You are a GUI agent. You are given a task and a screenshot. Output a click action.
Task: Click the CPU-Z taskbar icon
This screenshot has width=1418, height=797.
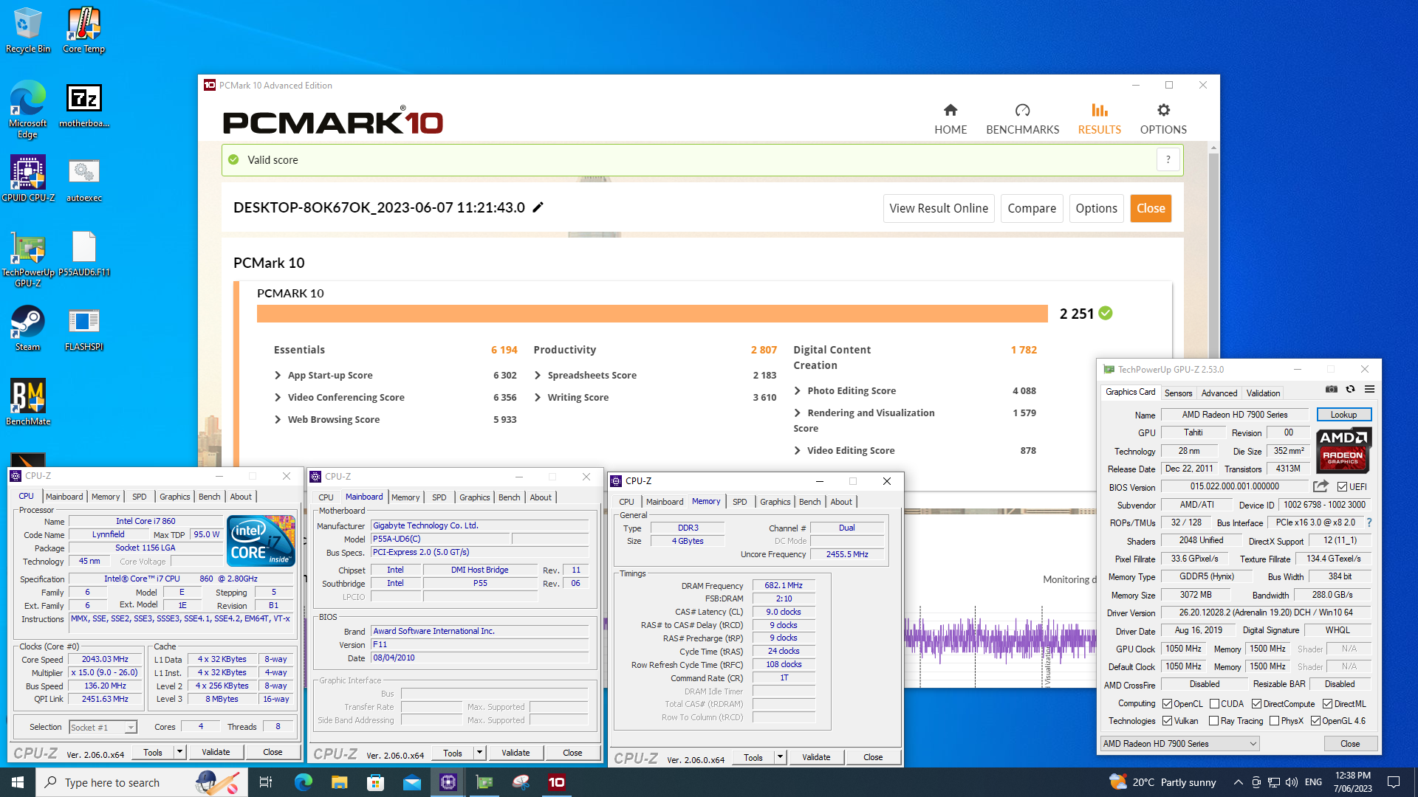pyautogui.click(x=448, y=782)
